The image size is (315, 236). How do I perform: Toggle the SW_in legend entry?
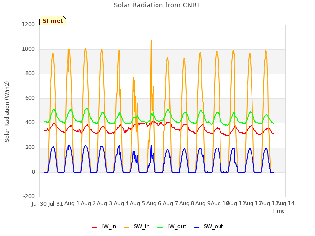(137, 226)
